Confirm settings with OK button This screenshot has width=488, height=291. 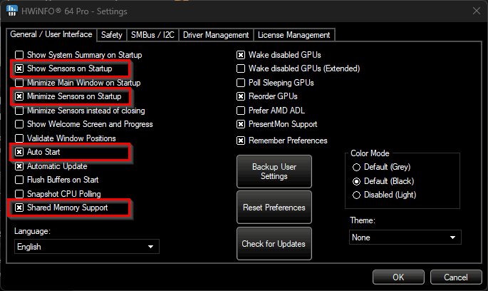[398, 277]
